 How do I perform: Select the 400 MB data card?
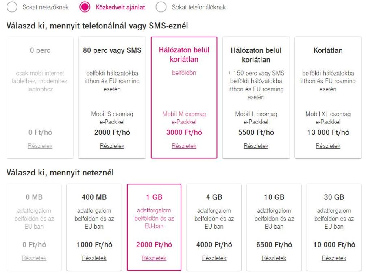click(x=94, y=227)
